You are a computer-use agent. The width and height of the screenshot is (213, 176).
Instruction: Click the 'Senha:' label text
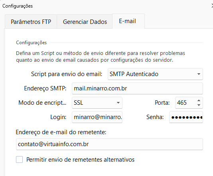pyautogui.click(x=155, y=117)
